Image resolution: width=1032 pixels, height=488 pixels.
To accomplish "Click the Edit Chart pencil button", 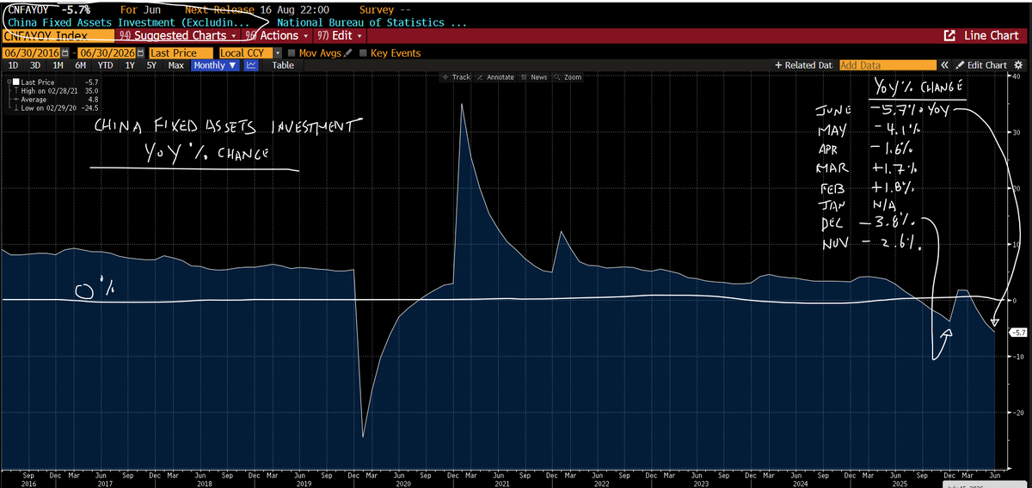I will [981, 65].
